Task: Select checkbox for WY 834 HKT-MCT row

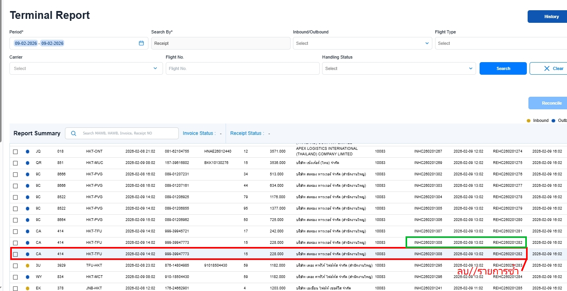Action: click(x=15, y=277)
